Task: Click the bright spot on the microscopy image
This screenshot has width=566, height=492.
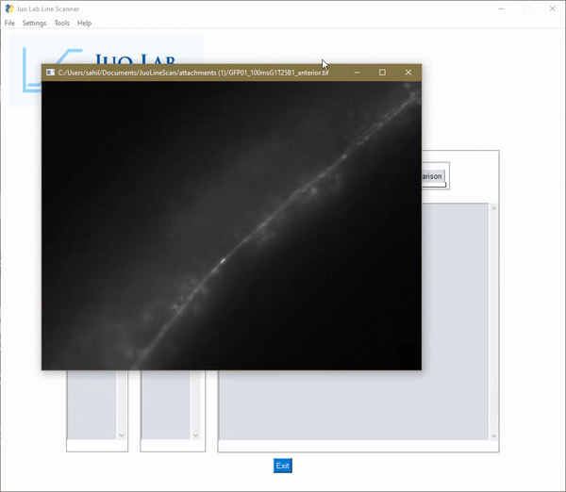Action: (223, 260)
